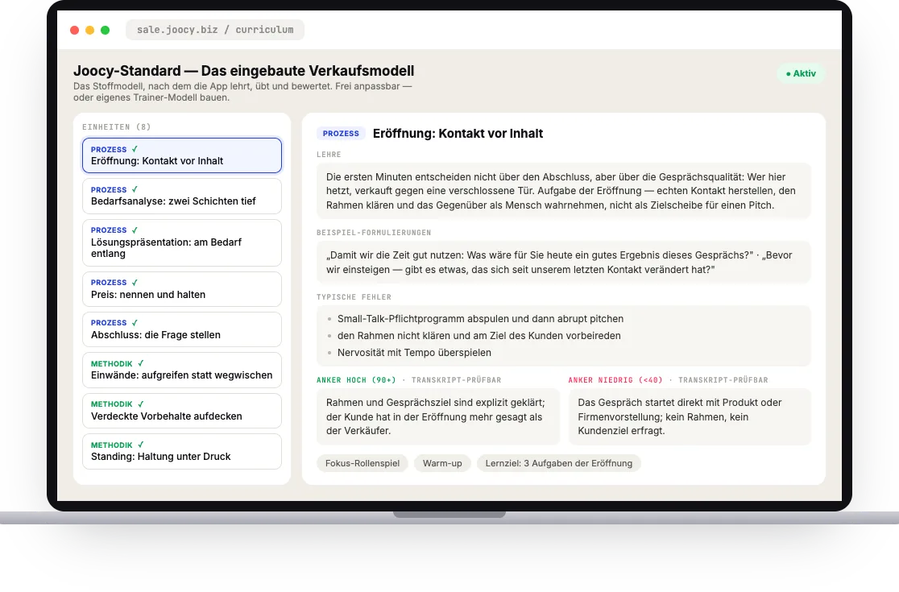
Task: Click checkmark icon on Einwände unit
Action: (140, 363)
